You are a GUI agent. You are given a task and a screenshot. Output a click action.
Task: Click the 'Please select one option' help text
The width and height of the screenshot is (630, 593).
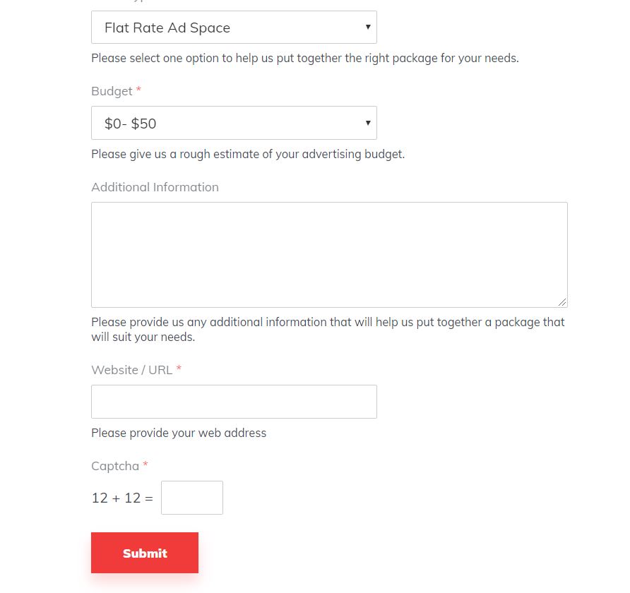coord(305,58)
